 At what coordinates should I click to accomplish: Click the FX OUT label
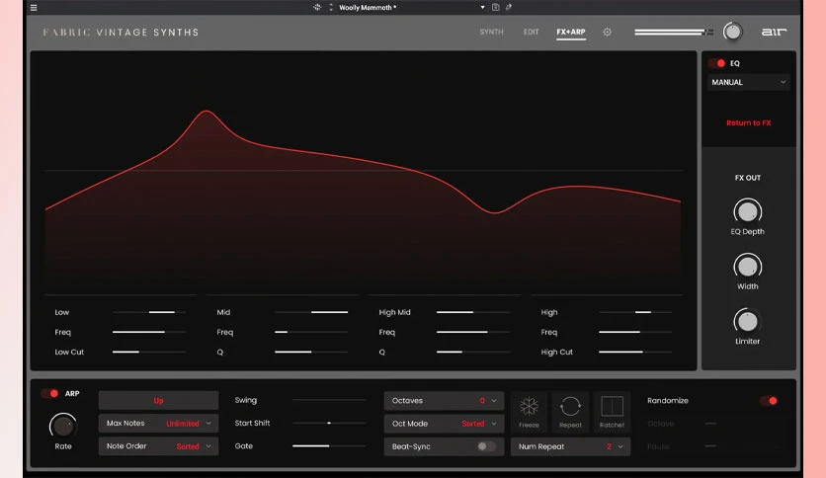(748, 178)
